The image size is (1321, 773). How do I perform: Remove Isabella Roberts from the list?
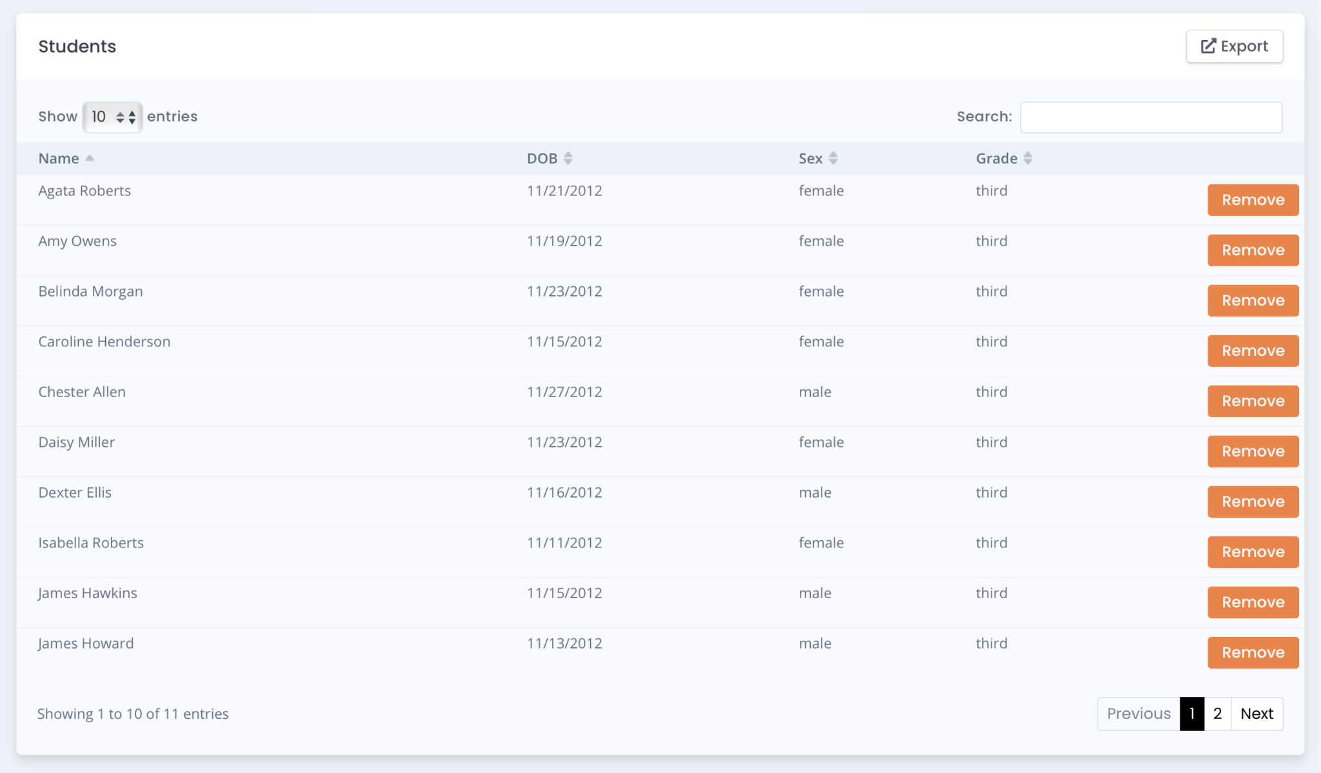pos(1252,552)
